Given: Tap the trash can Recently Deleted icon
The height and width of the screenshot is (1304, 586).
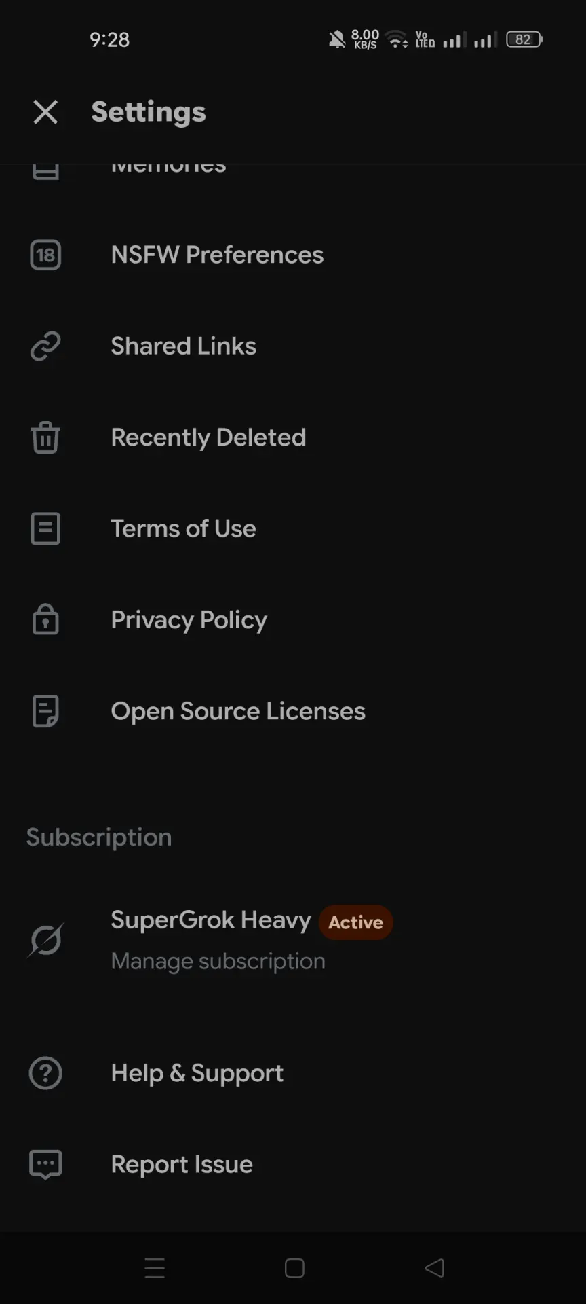Looking at the screenshot, I should (45, 437).
